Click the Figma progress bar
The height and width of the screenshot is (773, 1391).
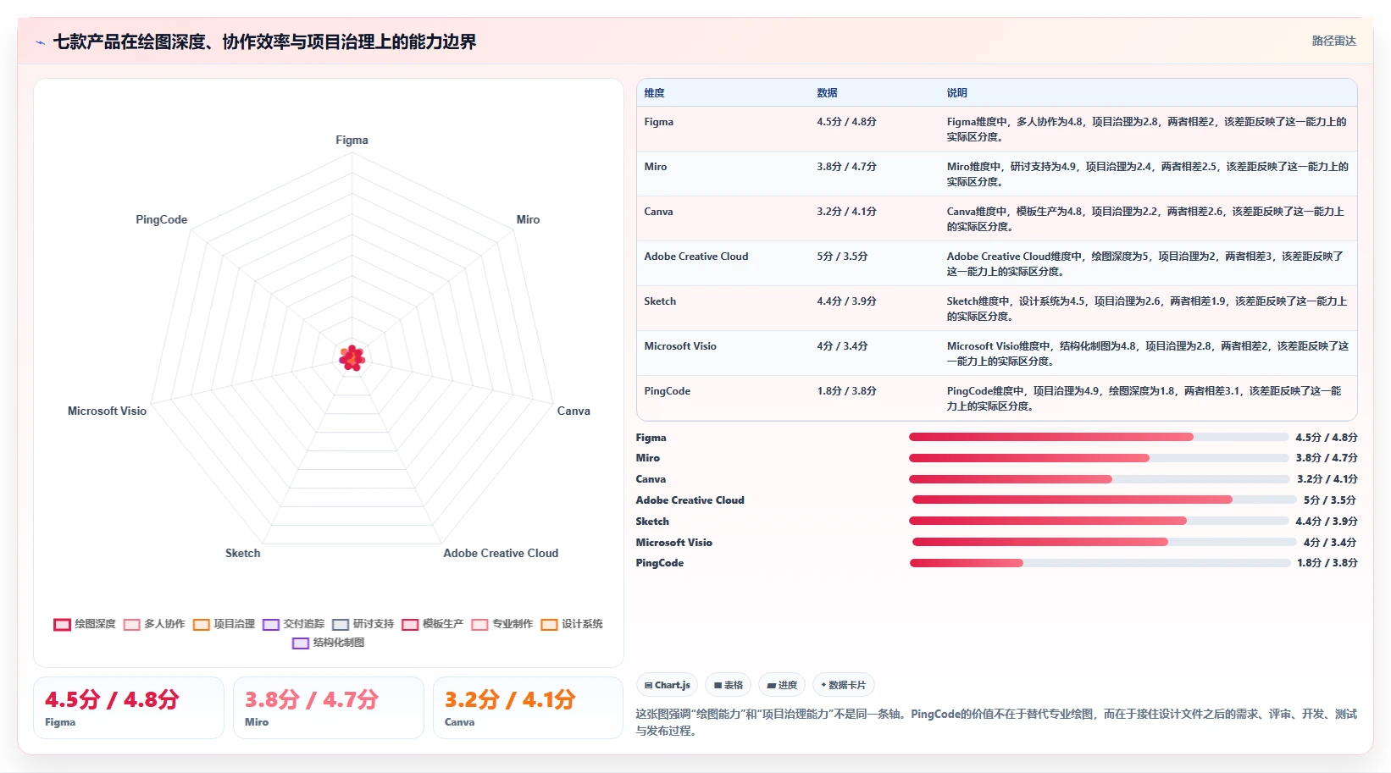click(1099, 438)
